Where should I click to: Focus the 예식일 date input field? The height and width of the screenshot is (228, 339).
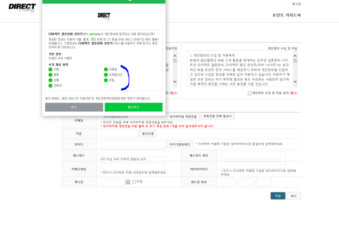coord(113,182)
